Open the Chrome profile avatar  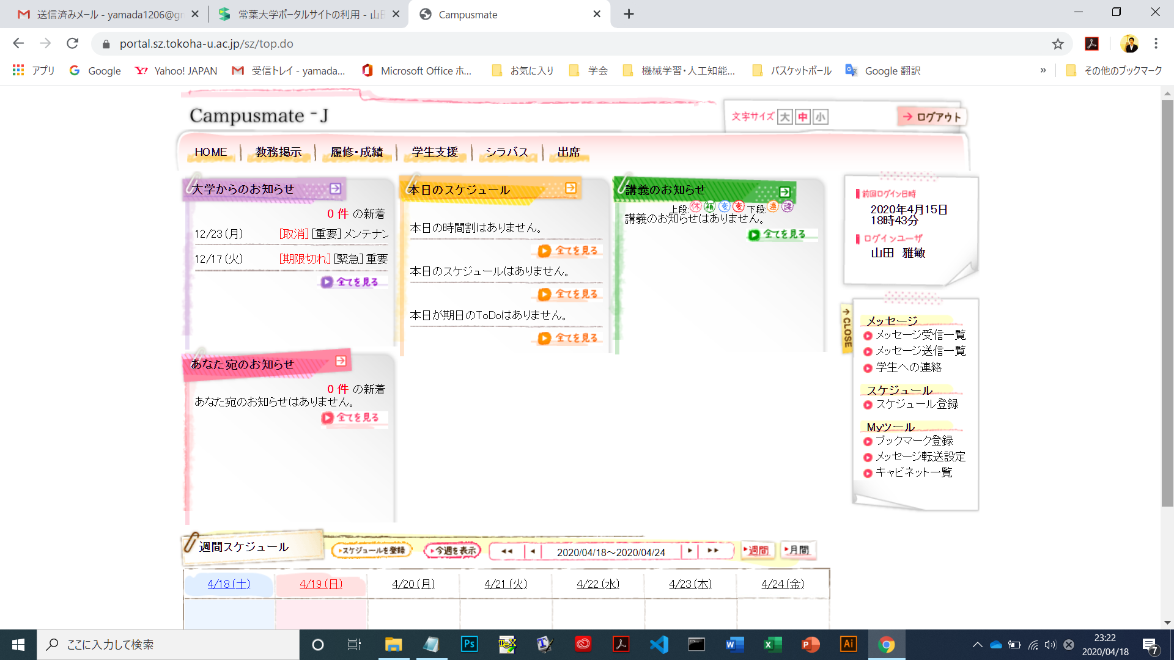click(1129, 44)
